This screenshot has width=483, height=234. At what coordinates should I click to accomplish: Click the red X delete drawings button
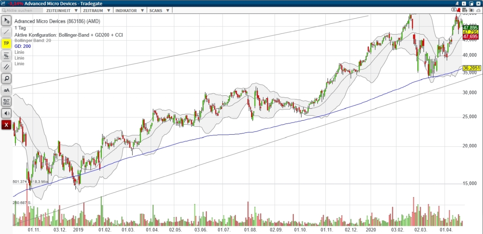pyautogui.click(x=6, y=125)
